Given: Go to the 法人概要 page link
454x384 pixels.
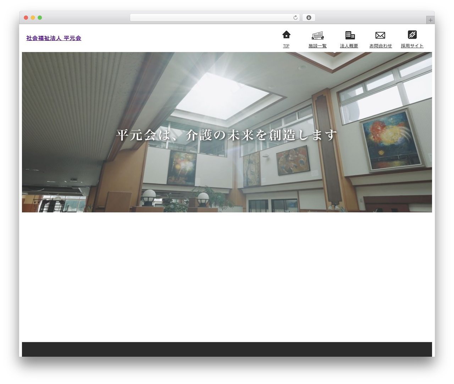Looking at the screenshot, I should click(349, 46).
